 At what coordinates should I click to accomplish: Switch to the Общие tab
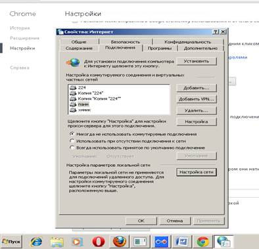click(x=79, y=42)
